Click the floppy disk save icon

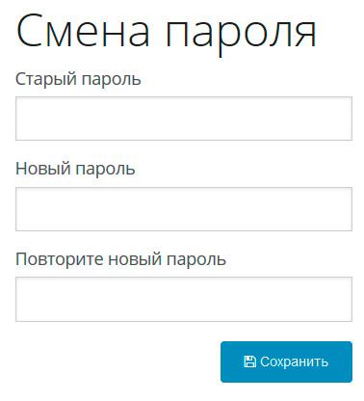249,361
